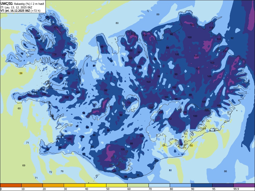Select the dry value 58 in the southeast
This screenshot has height=191, width=255.
(205, 129)
